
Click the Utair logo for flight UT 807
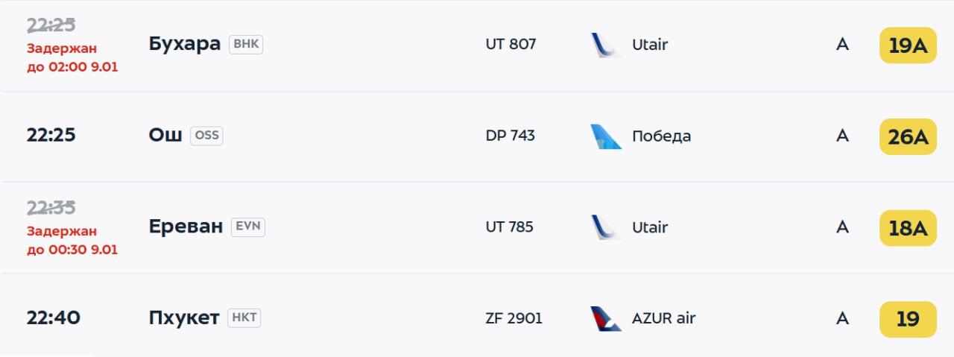(605, 45)
